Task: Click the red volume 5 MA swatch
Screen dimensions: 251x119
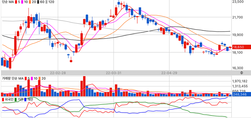Action: tap(26, 78)
